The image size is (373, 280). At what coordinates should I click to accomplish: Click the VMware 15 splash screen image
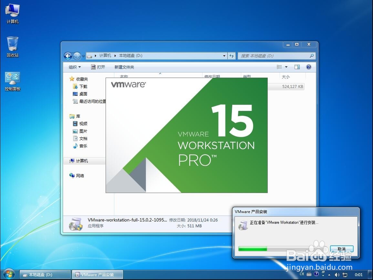[186, 135]
